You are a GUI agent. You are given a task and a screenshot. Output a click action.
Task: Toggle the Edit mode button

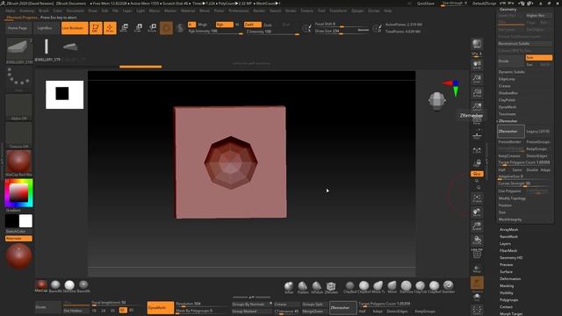[x=96, y=28]
